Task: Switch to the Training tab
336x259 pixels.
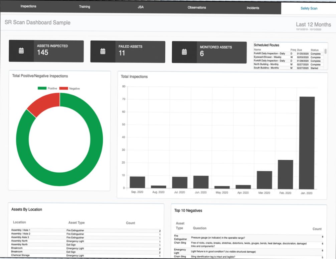Action: (x=85, y=7)
